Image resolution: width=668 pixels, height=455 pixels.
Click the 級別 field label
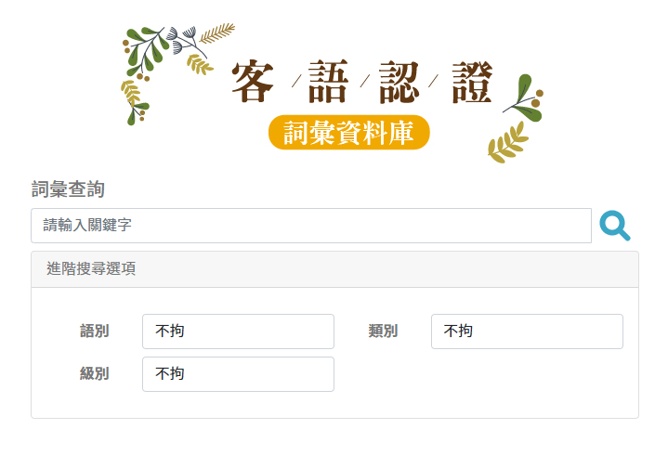(95, 373)
